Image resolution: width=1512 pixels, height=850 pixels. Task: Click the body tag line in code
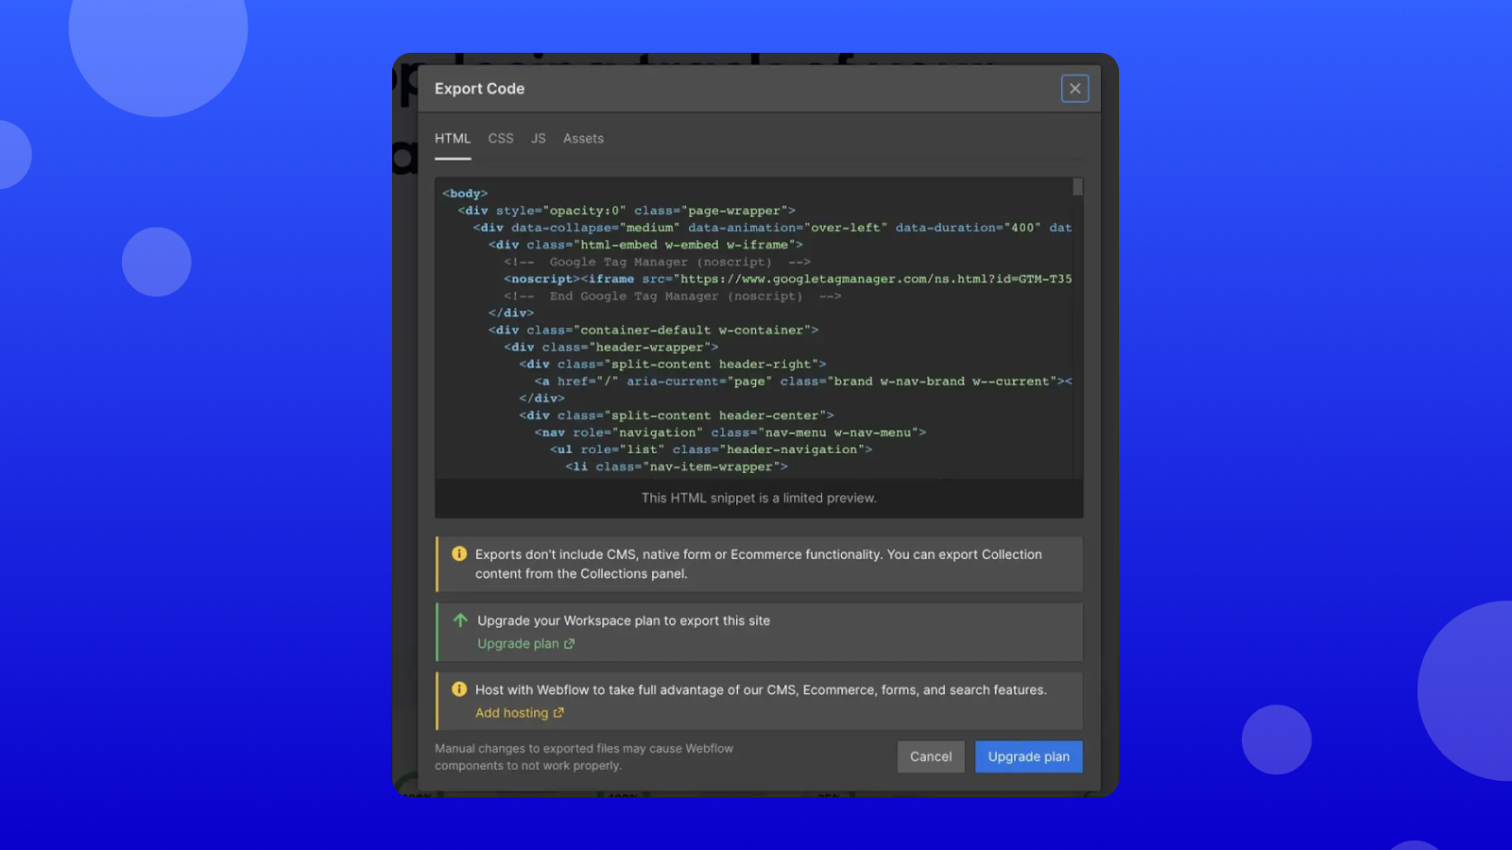coord(465,194)
